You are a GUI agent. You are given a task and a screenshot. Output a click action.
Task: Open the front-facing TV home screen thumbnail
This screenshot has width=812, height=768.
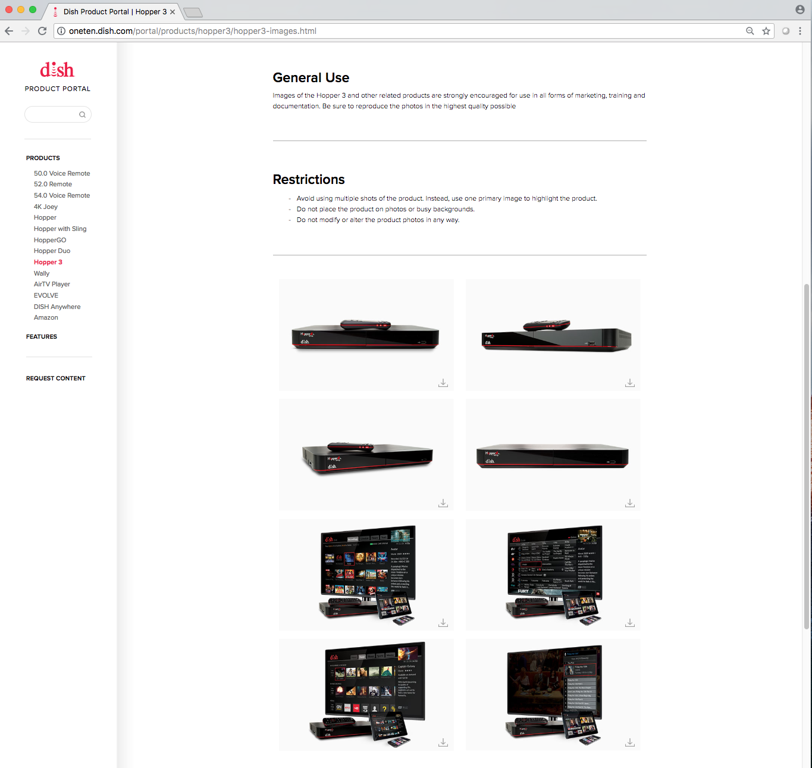click(366, 694)
